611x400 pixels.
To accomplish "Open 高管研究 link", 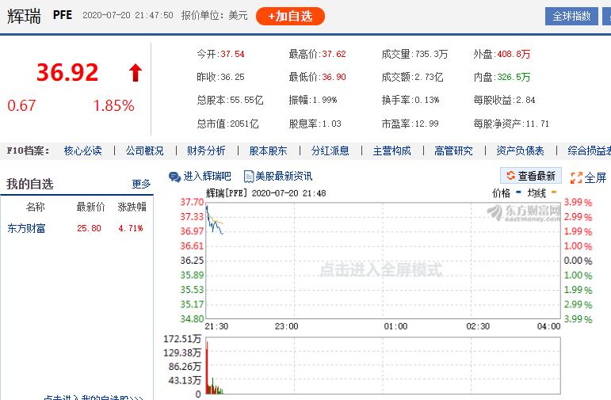I will 453,150.
